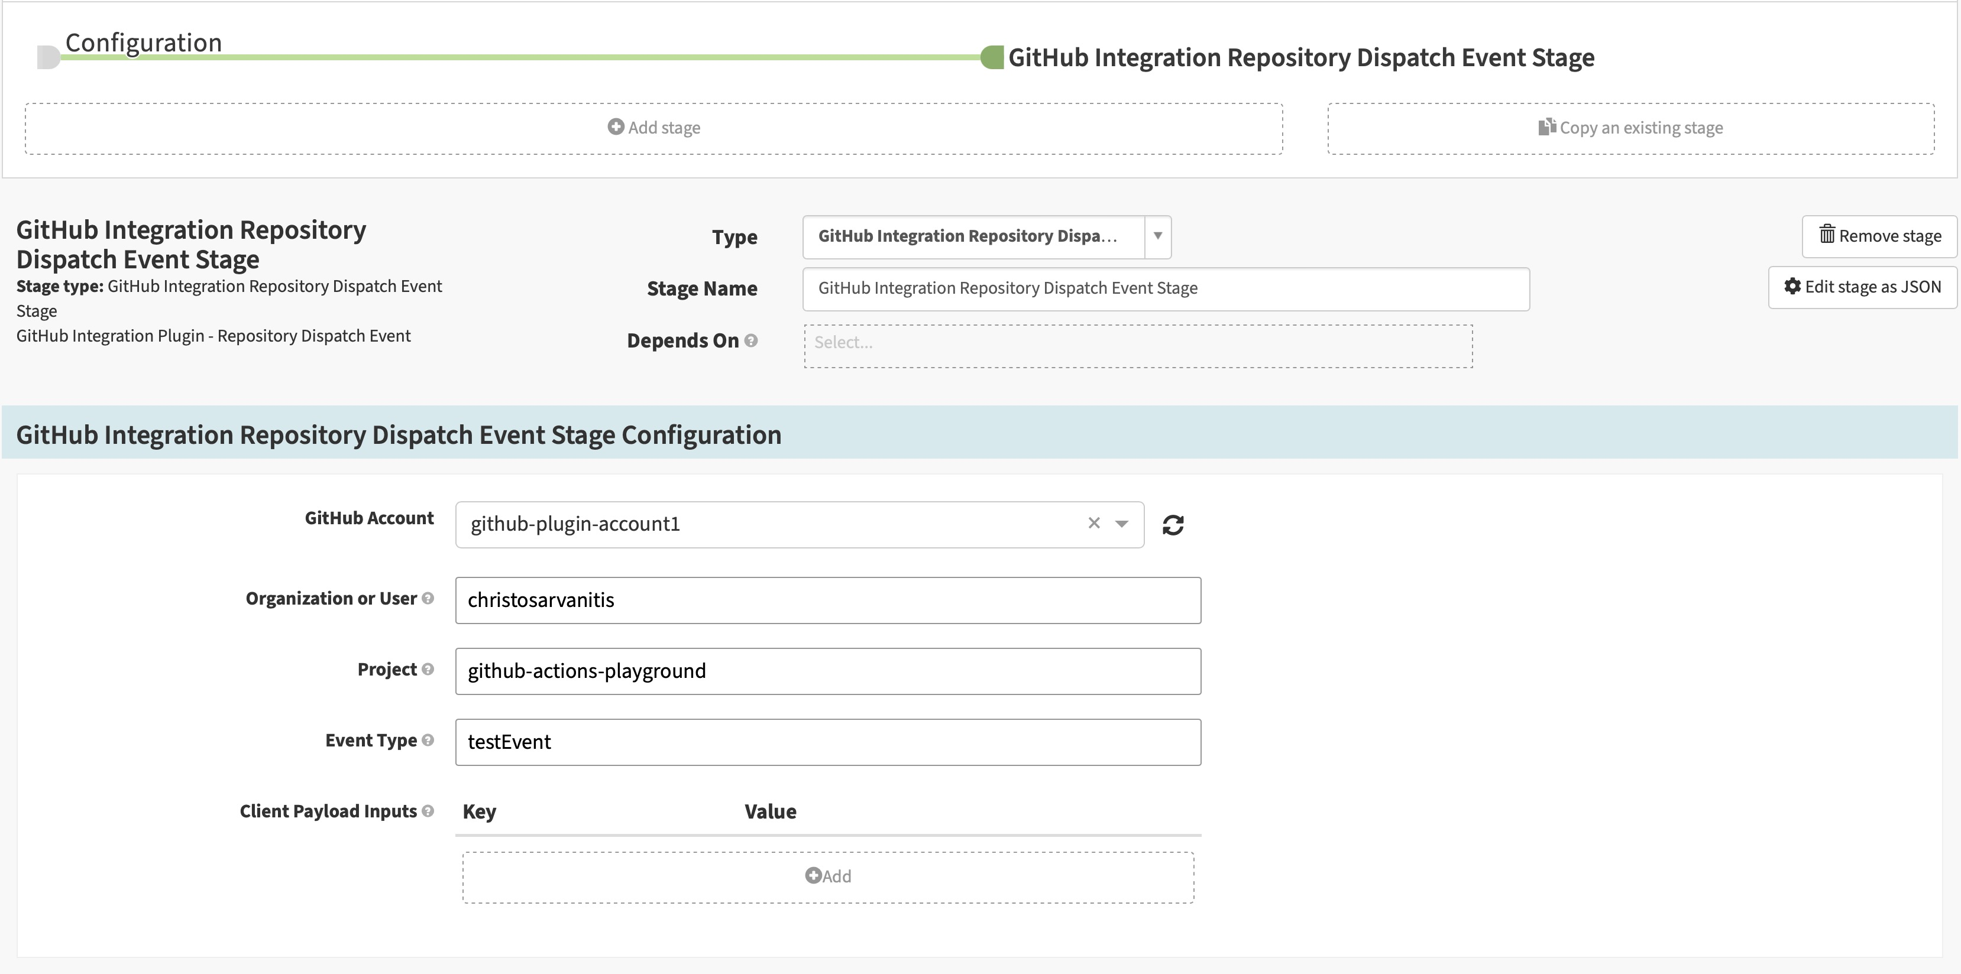Viewport: 1961px width, 974px height.
Task: Click the Add stage button
Action: (653, 128)
